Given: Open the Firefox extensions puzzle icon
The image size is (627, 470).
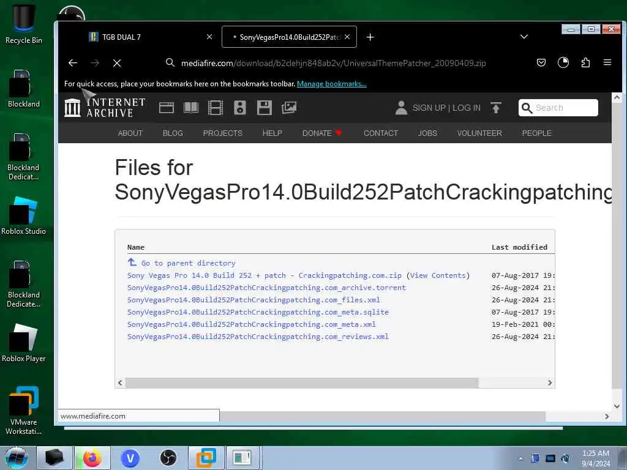Looking at the screenshot, I should [585, 63].
